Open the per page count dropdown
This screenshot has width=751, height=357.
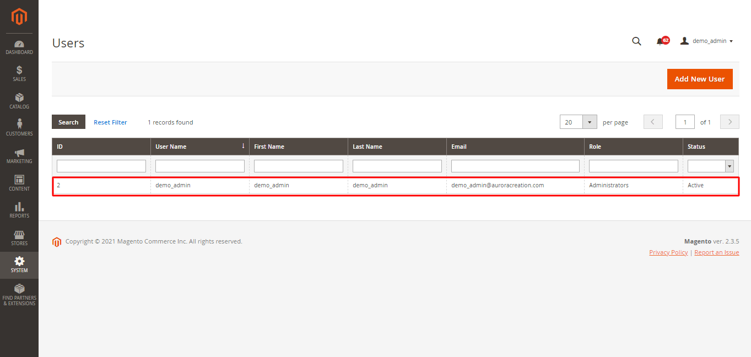(590, 122)
